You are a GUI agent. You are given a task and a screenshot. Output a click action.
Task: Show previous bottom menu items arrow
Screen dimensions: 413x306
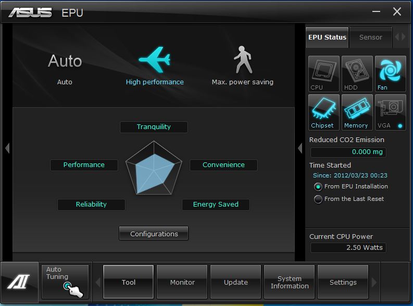click(x=98, y=282)
